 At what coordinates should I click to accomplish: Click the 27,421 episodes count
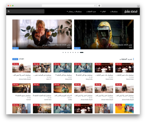(x=22, y=59)
